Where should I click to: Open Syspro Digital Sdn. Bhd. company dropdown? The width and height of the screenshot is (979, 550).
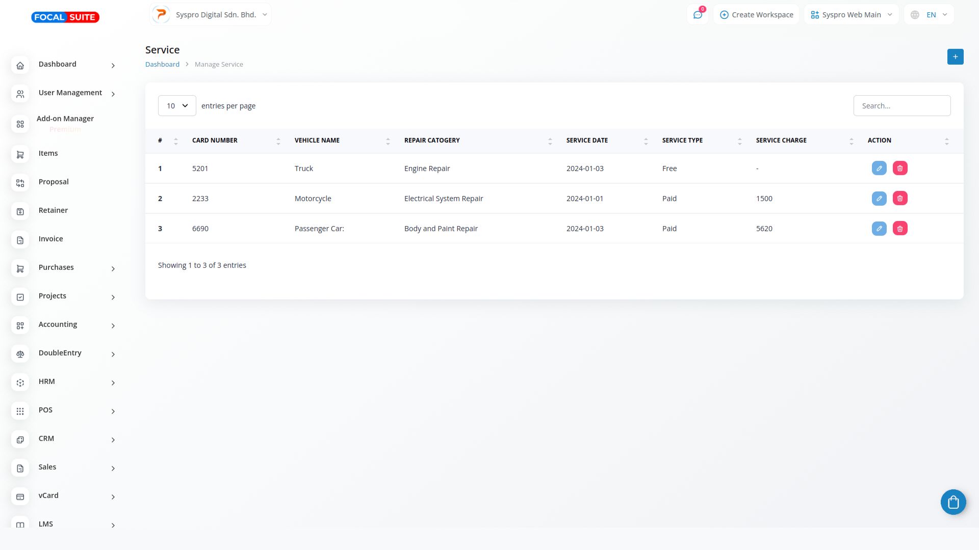click(x=211, y=15)
